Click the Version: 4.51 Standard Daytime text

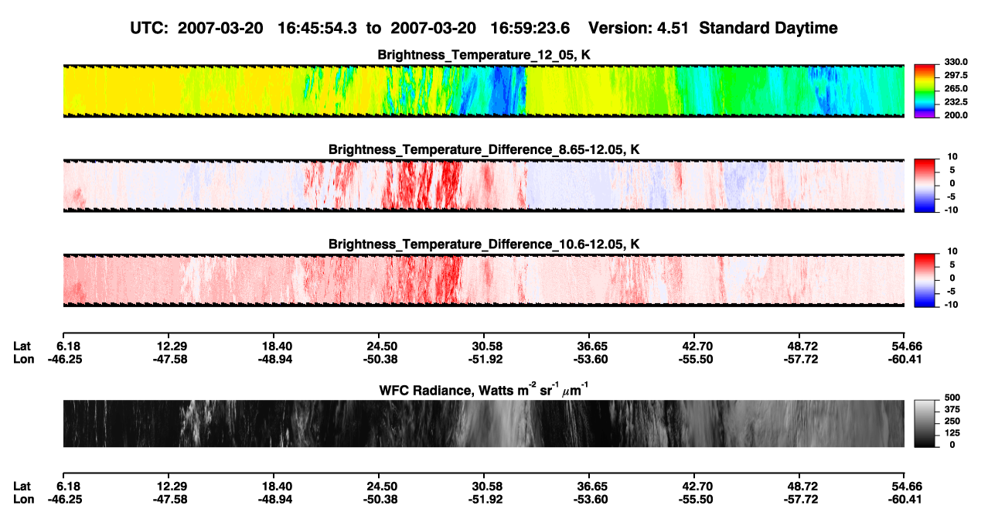[713, 29]
